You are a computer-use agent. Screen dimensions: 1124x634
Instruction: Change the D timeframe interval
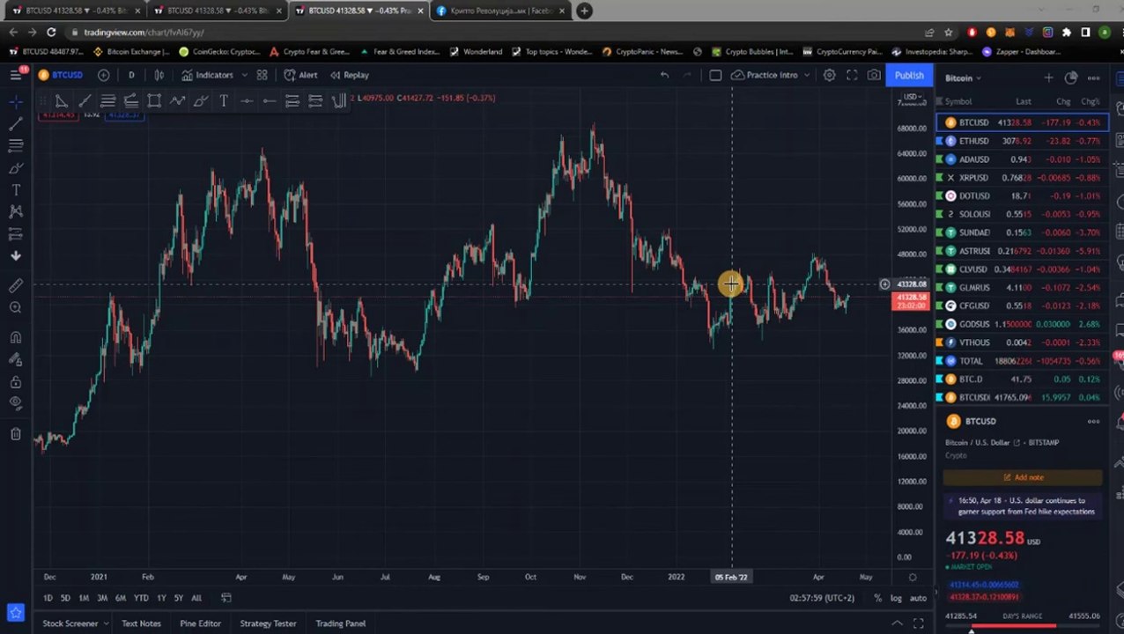click(x=131, y=75)
